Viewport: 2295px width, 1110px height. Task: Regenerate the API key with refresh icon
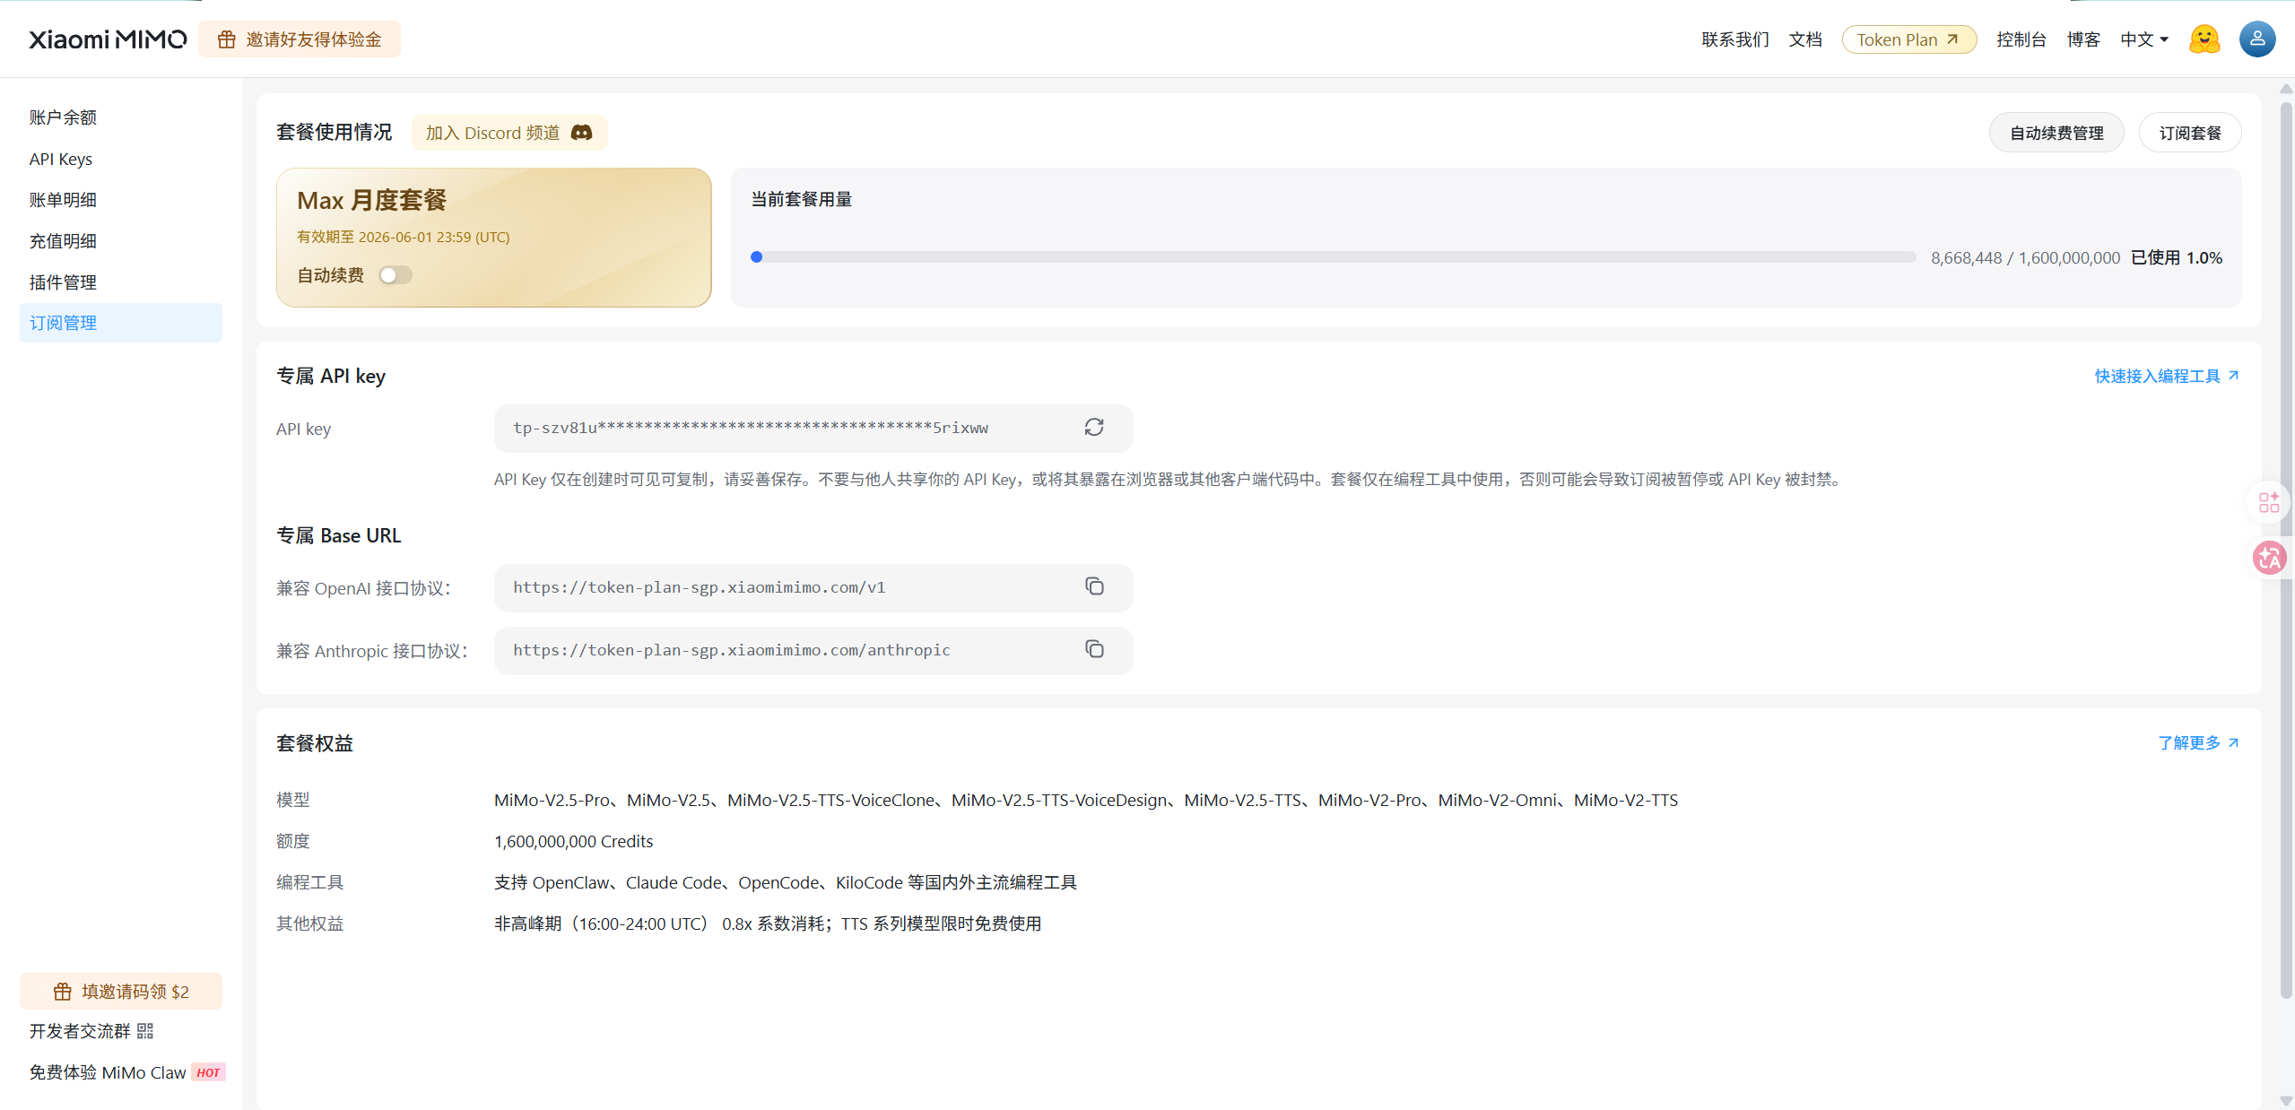tap(1094, 428)
